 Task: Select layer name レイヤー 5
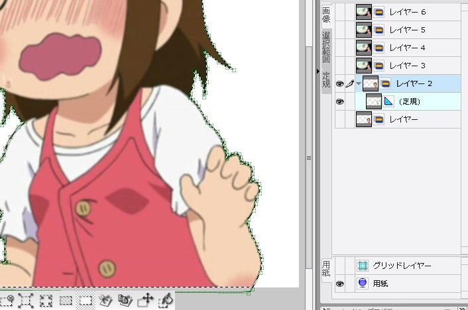pos(408,30)
